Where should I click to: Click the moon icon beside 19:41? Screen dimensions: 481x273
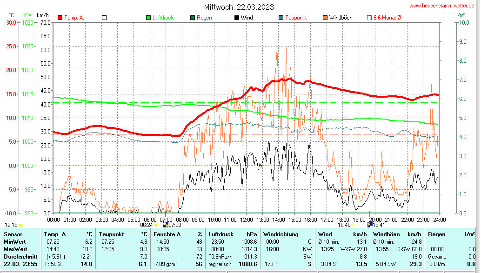pos(370,225)
